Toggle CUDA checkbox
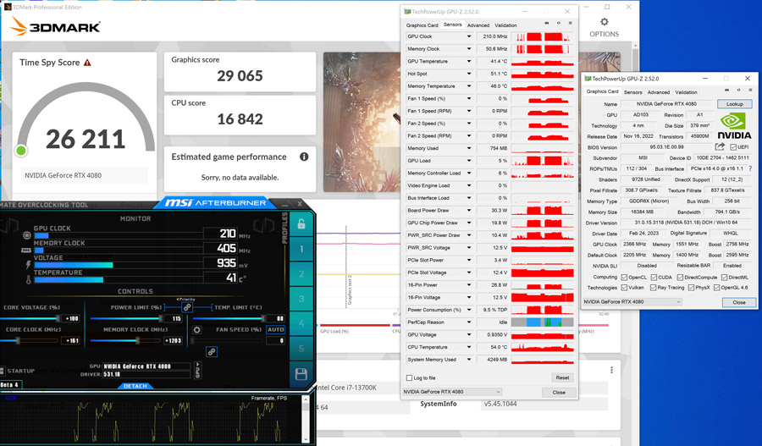Screen dimensions: 762x446 (654, 278)
